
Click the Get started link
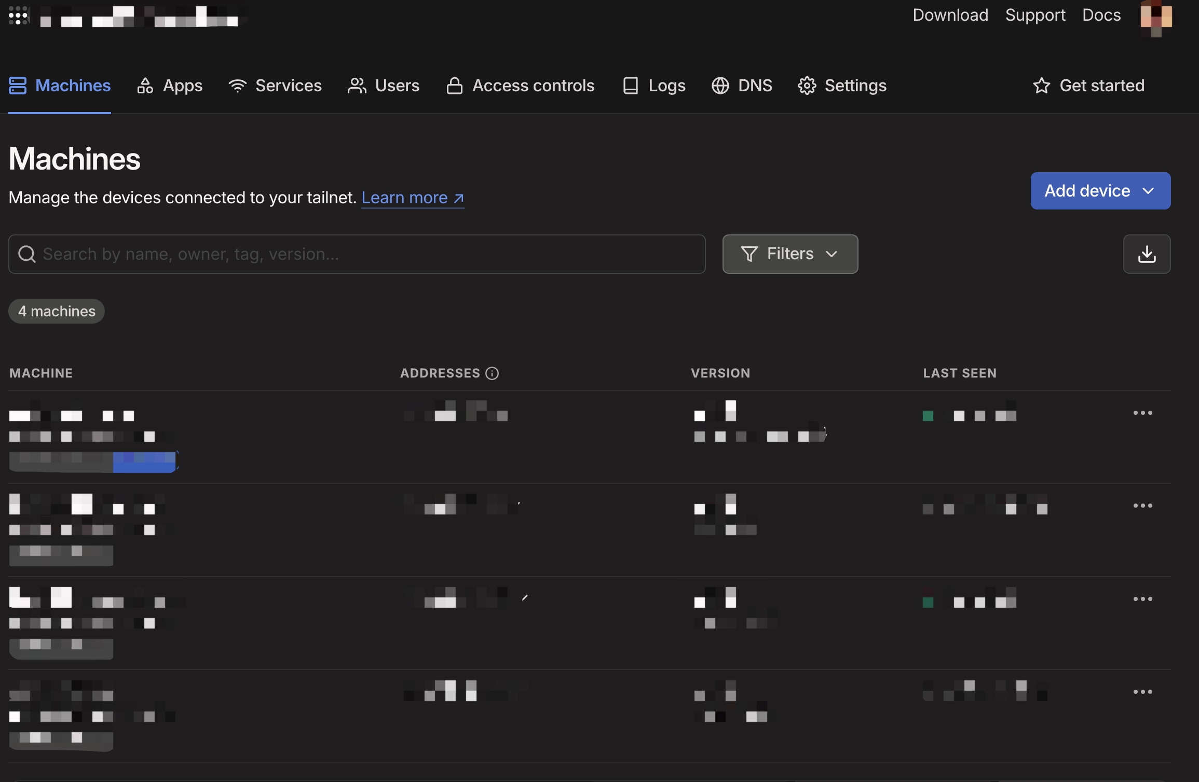point(1088,86)
